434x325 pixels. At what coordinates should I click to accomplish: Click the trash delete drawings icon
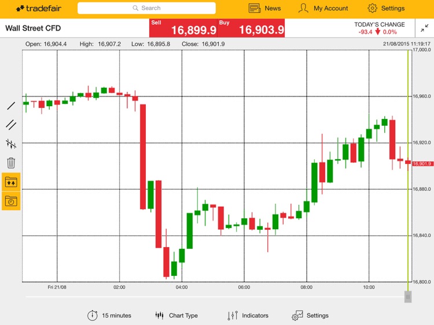11,163
